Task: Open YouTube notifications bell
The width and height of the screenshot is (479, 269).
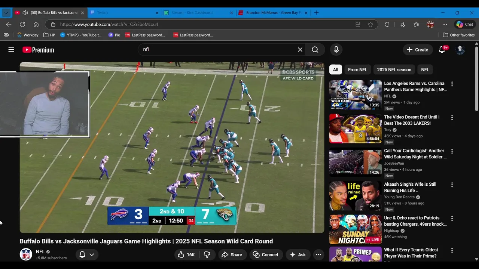Action: 442,50
